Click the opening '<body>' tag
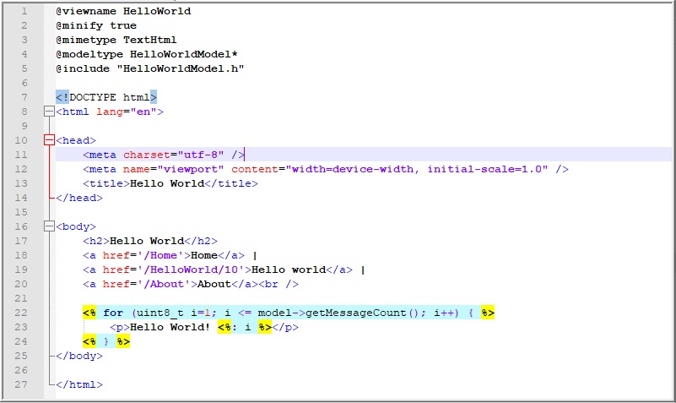Image resolution: width=676 pixels, height=403 pixels. point(76,226)
